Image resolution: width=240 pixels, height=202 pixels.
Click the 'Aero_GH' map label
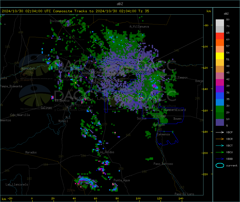click(x=159, y=125)
